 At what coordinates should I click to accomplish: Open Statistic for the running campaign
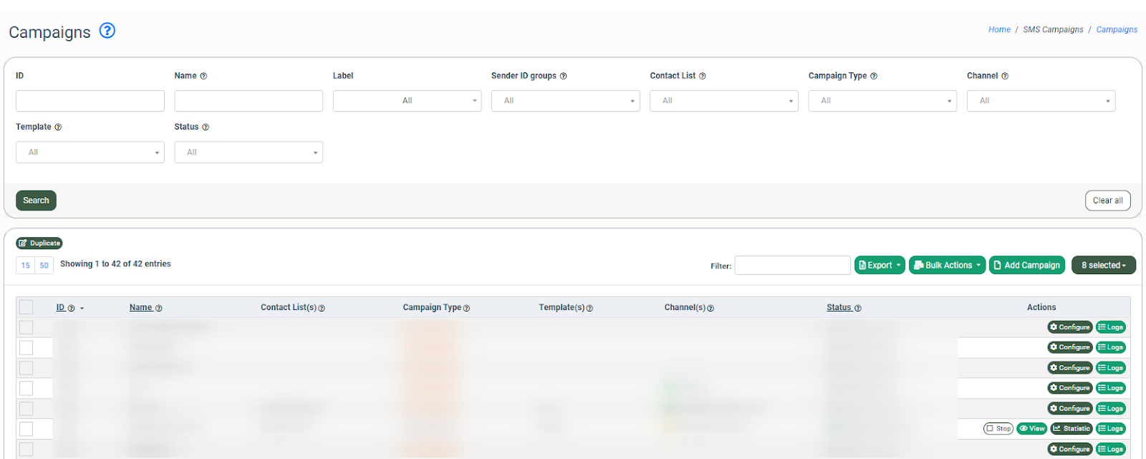coord(1071,429)
